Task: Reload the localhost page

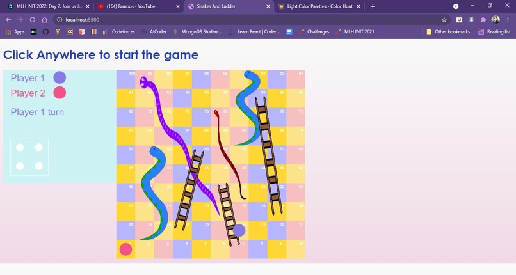Action: [x=32, y=20]
